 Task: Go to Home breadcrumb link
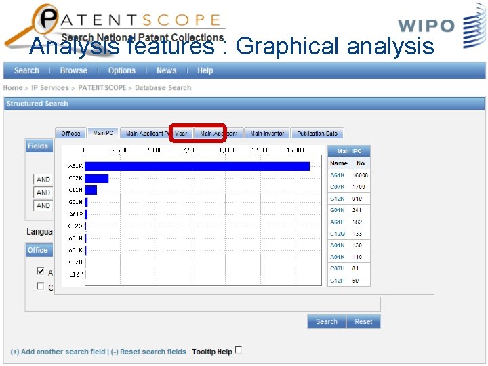13,87
